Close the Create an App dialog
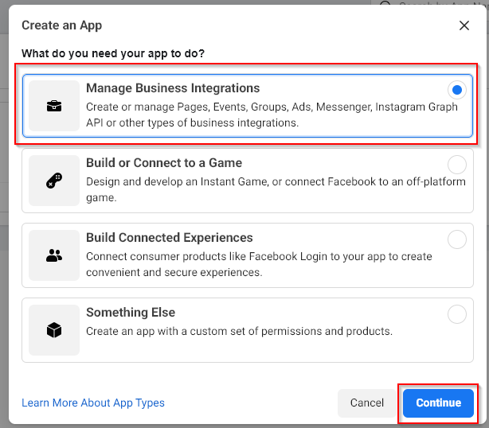Viewport: 489px width, 428px height. [464, 25]
